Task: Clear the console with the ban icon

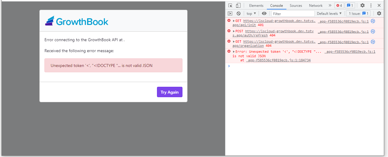Action: point(238,13)
